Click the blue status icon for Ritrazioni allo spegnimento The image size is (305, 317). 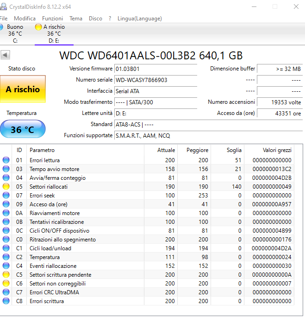(x=6, y=239)
